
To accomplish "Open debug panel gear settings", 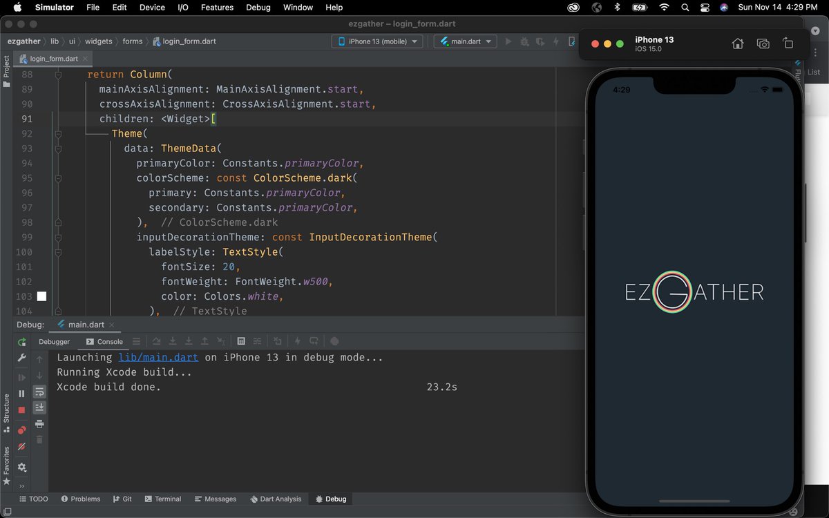I will click(21, 467).
